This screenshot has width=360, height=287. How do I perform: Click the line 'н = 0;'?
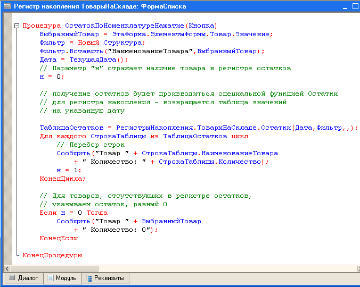tap(52, 77)
